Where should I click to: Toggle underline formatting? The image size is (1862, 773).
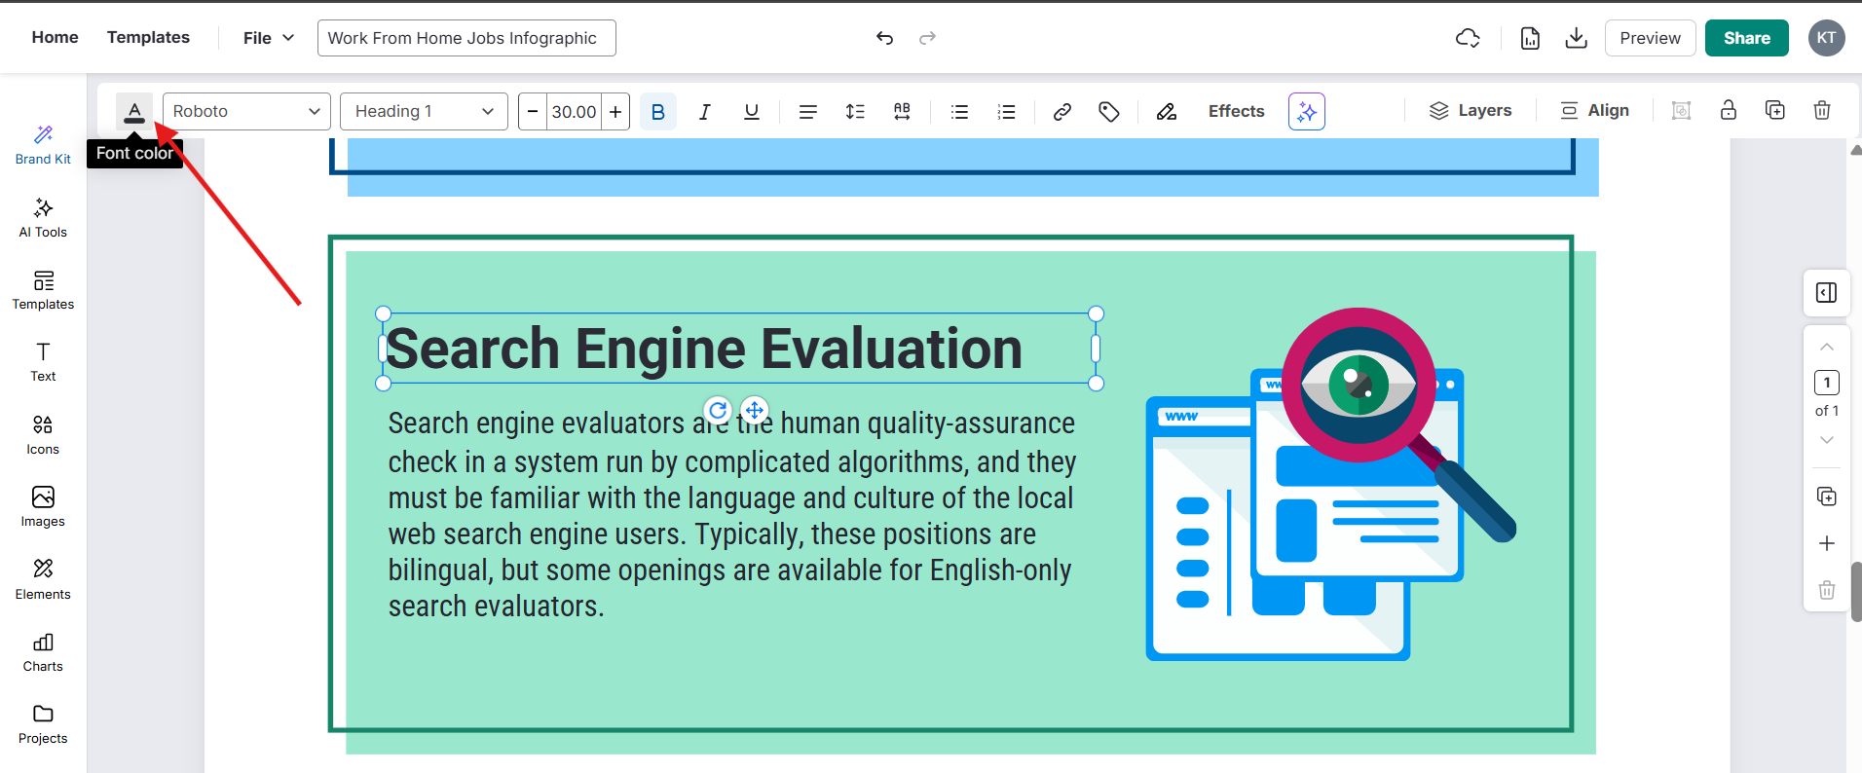click(x=751, y=112)
